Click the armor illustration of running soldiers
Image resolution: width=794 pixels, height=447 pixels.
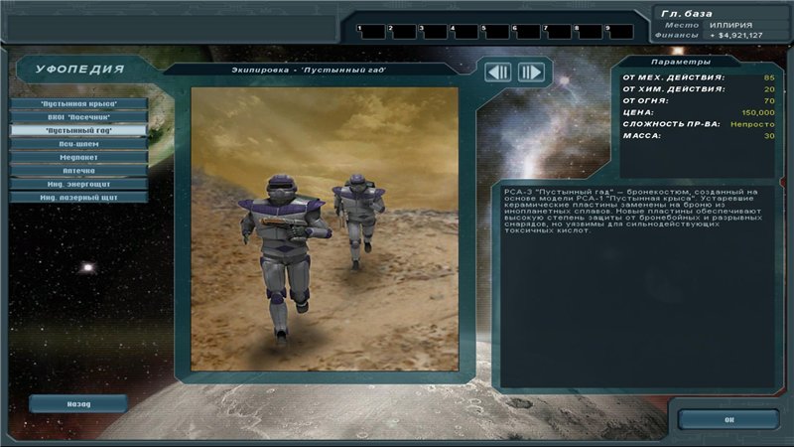tap(325, 229)
